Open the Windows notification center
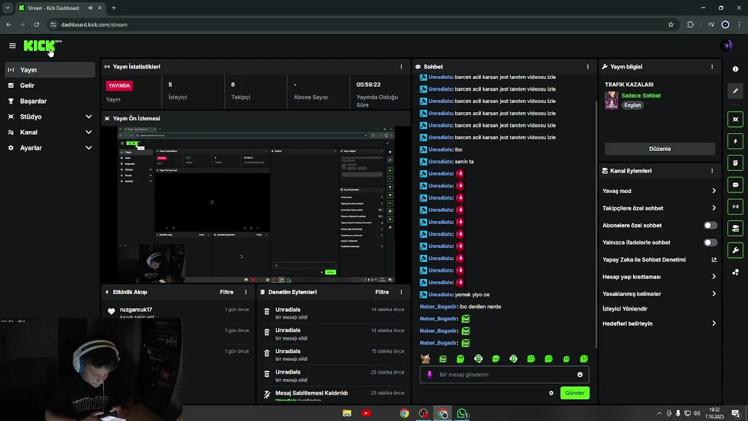Image resolution: width=748 pixels, height=421 pixels. pyautogui.click(x=735, y=413)
